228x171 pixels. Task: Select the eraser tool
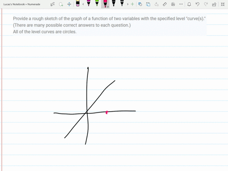tap(77, 3)
